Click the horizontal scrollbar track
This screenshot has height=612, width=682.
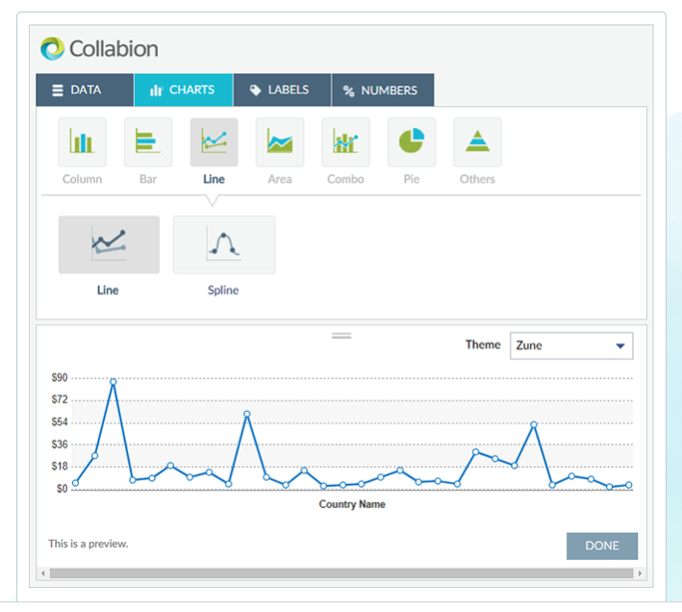pos(341,574)
